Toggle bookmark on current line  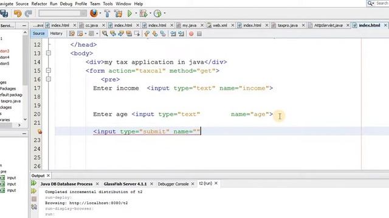pos(163,34)
